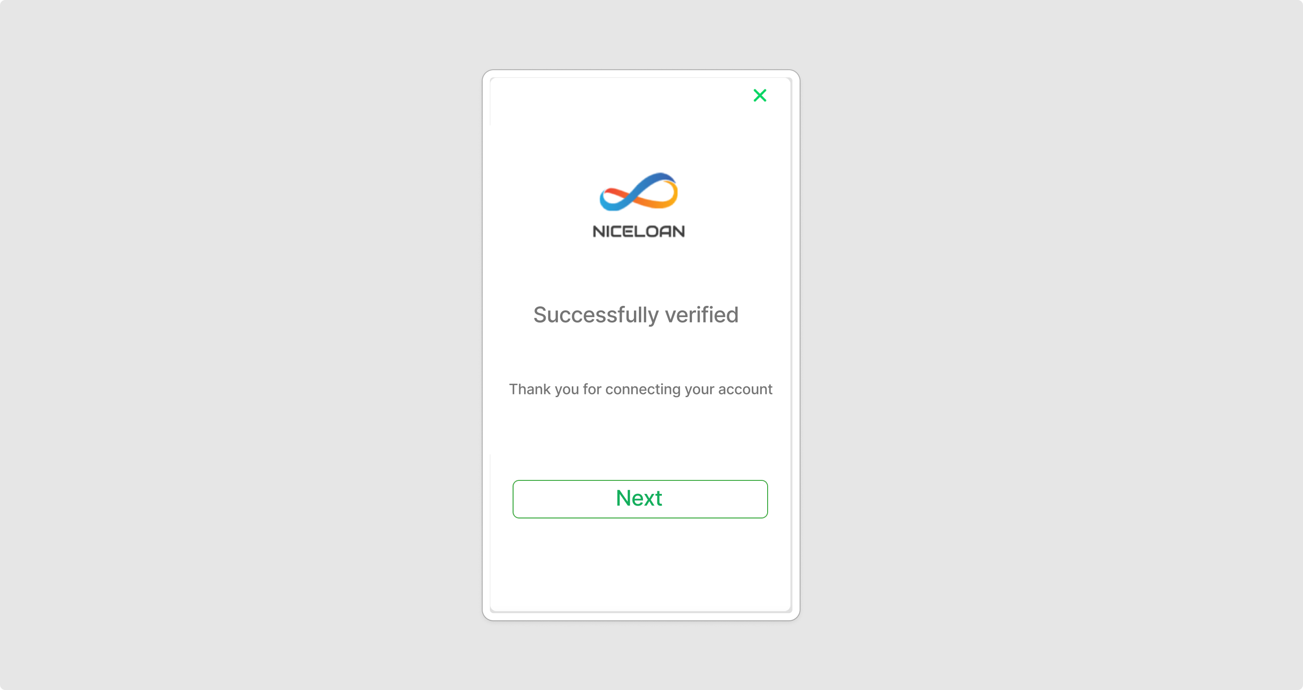Click the Next button

click(x=640, y=499)
